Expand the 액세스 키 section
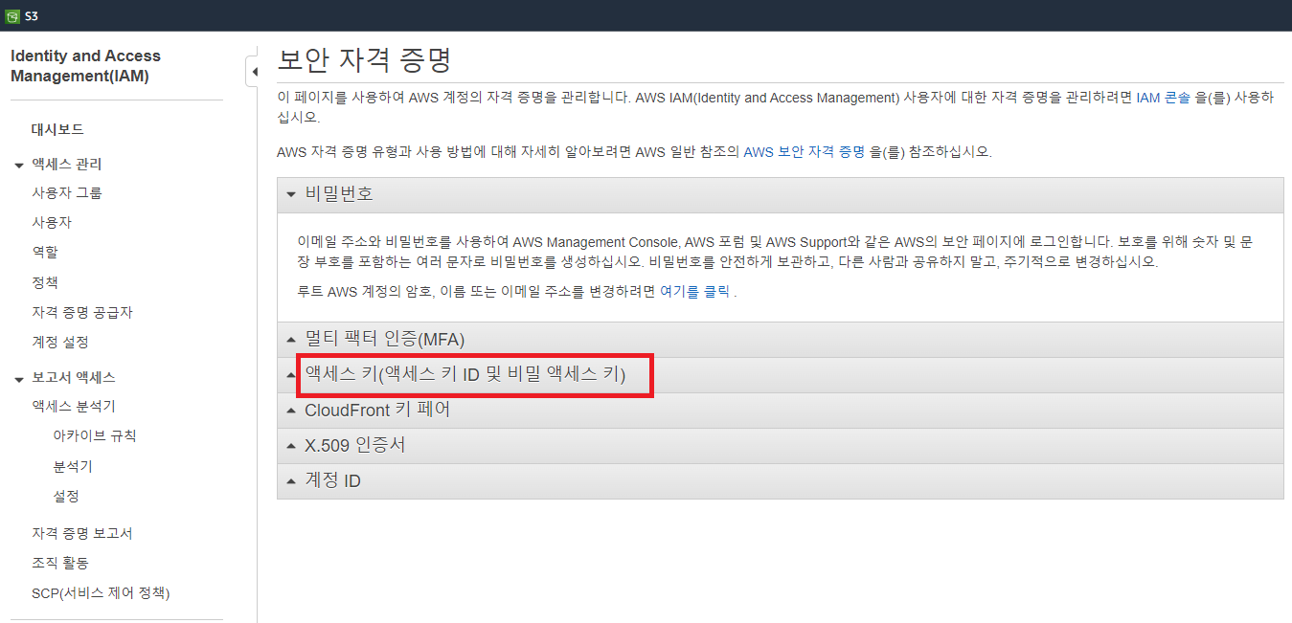 coord(780,375)
